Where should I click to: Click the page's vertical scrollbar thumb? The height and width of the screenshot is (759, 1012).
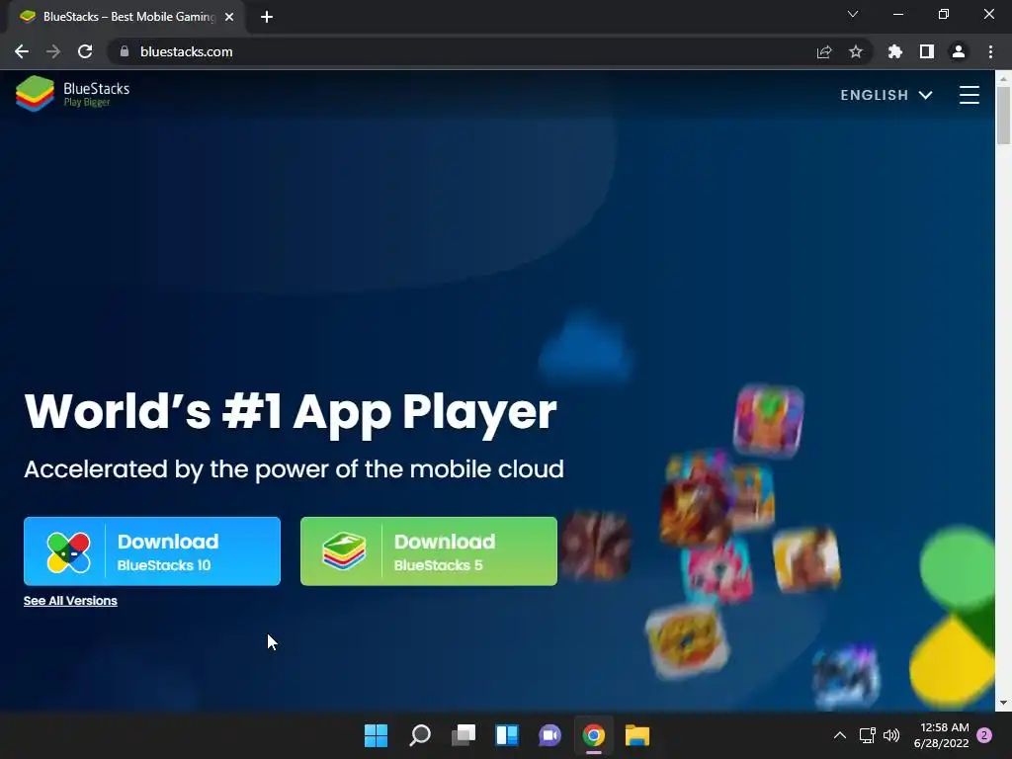pos(1003,115)
